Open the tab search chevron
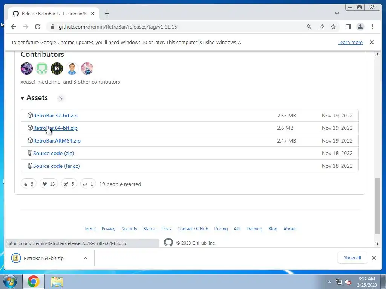This screenshot has height=289, width=386. pyautogui.click(x=337, y=14)
